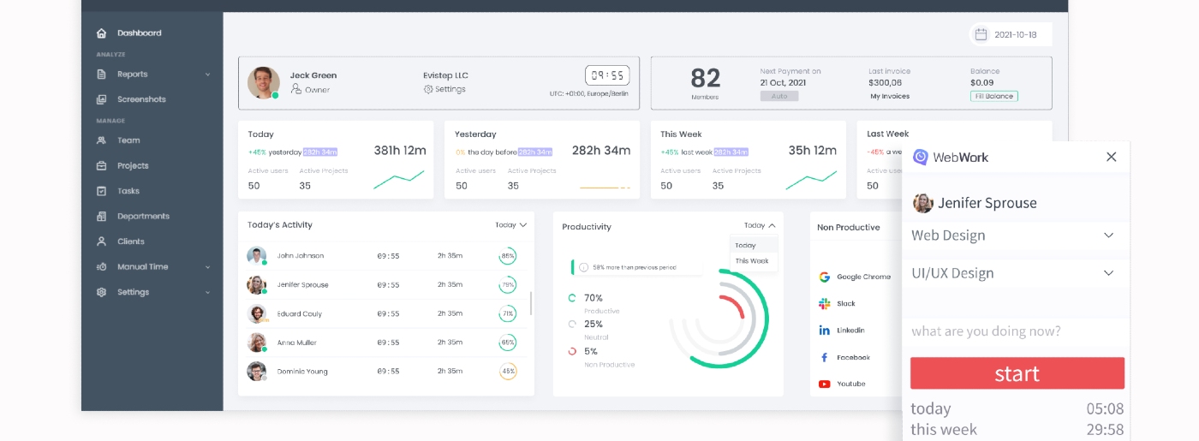The height and width of the screenshot is (441, 1199).
Task: Expand the Reports submenu chevron
Action: click(x=207, y=74)
